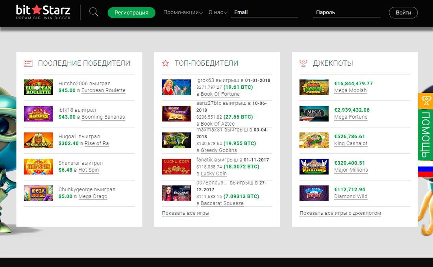Screen dimensions: 433x267
Task: Open the Greedy Goblins thumbnail
Action: pyautogui.click(x=176, y=140)
